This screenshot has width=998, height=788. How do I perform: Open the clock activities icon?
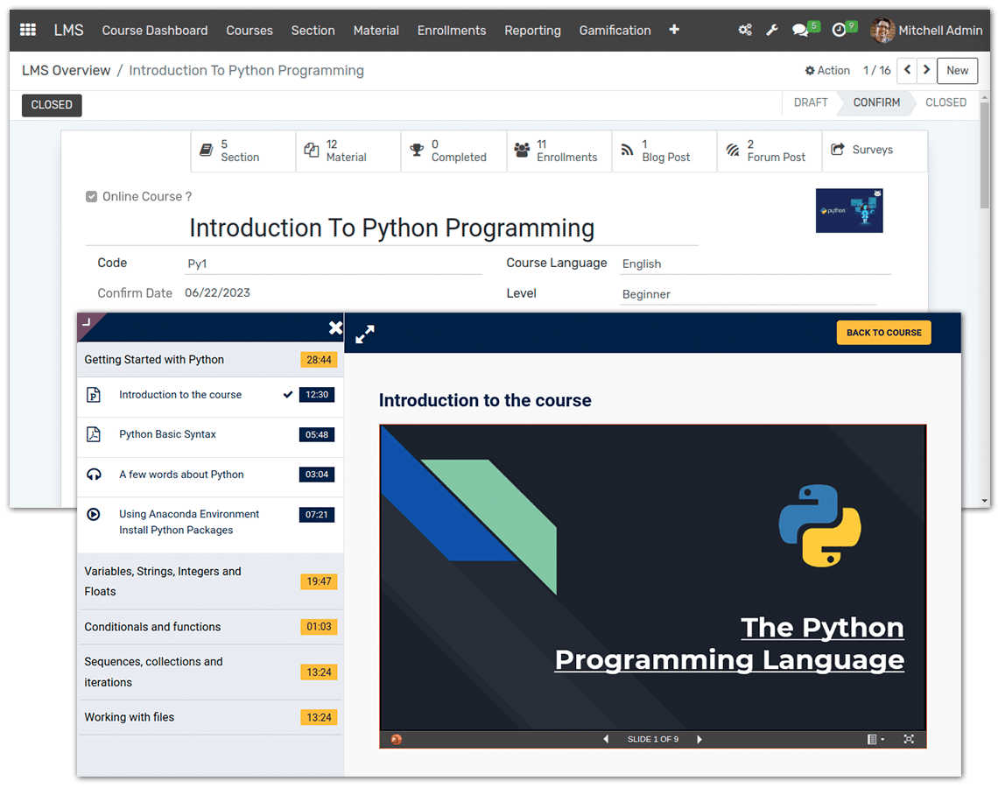tap(840, 30)
